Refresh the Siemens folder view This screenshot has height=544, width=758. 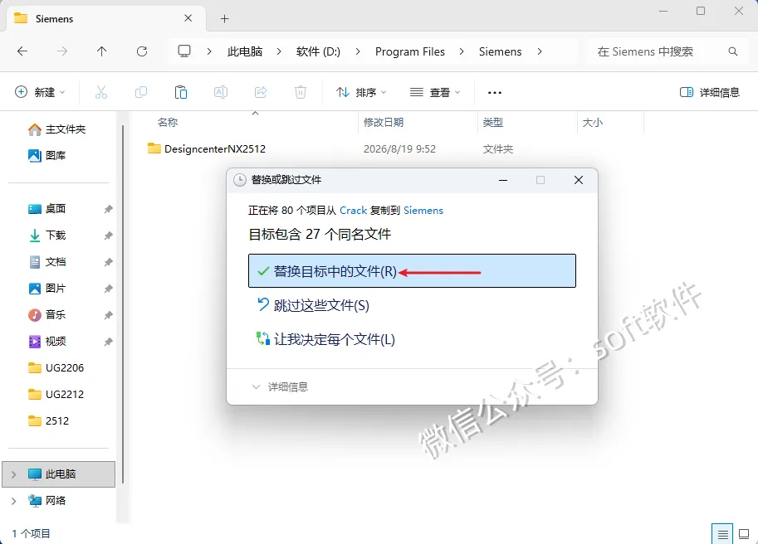[x=142, y=51]
